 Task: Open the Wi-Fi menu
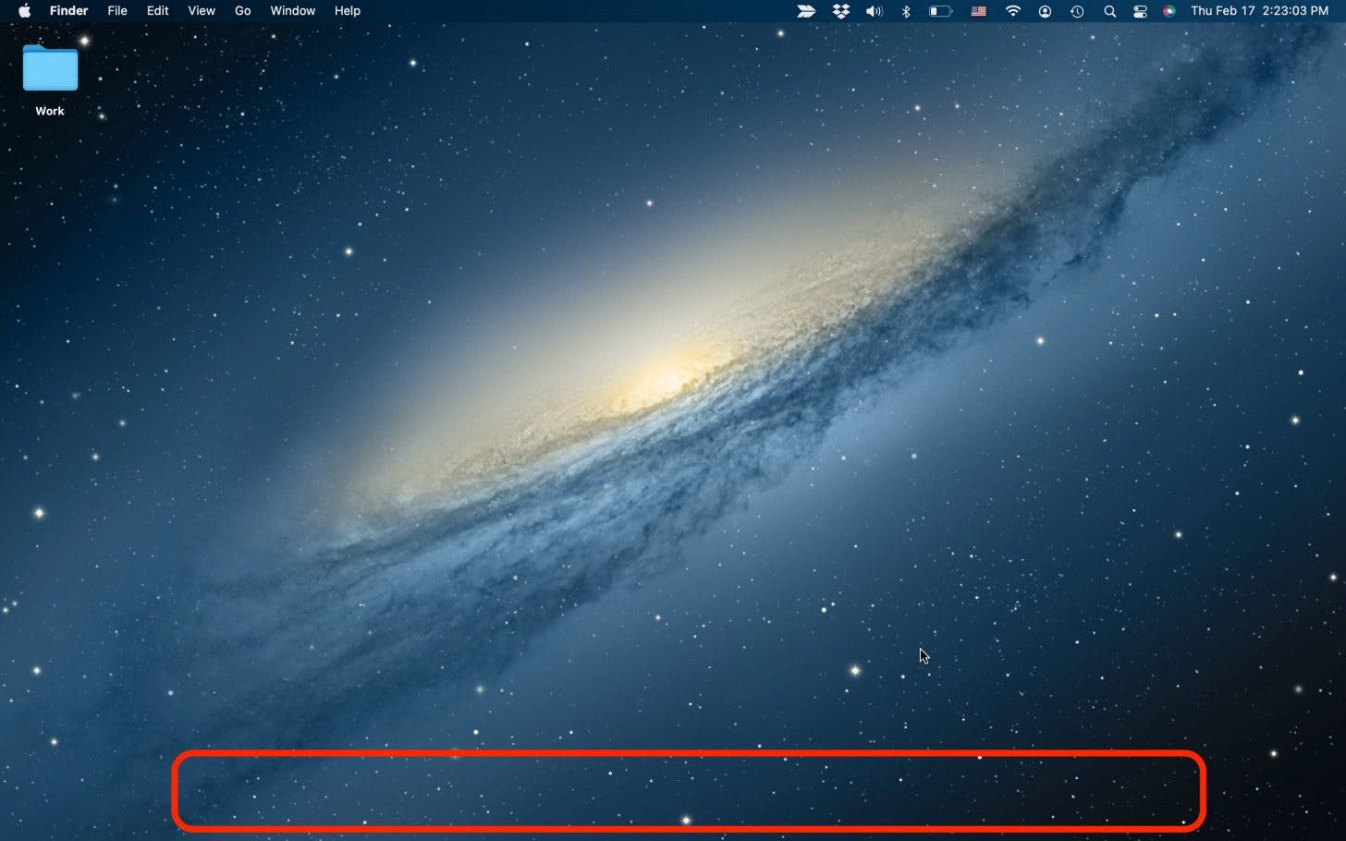click(x=1013, y=11)
